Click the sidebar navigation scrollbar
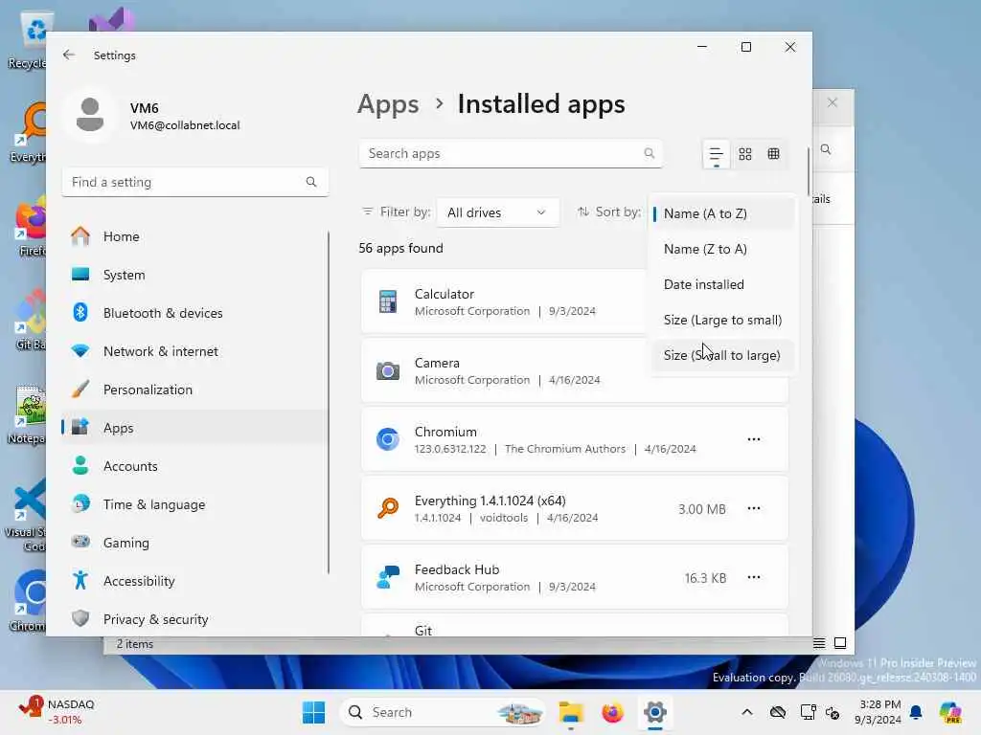 click(x=329, y=403)
